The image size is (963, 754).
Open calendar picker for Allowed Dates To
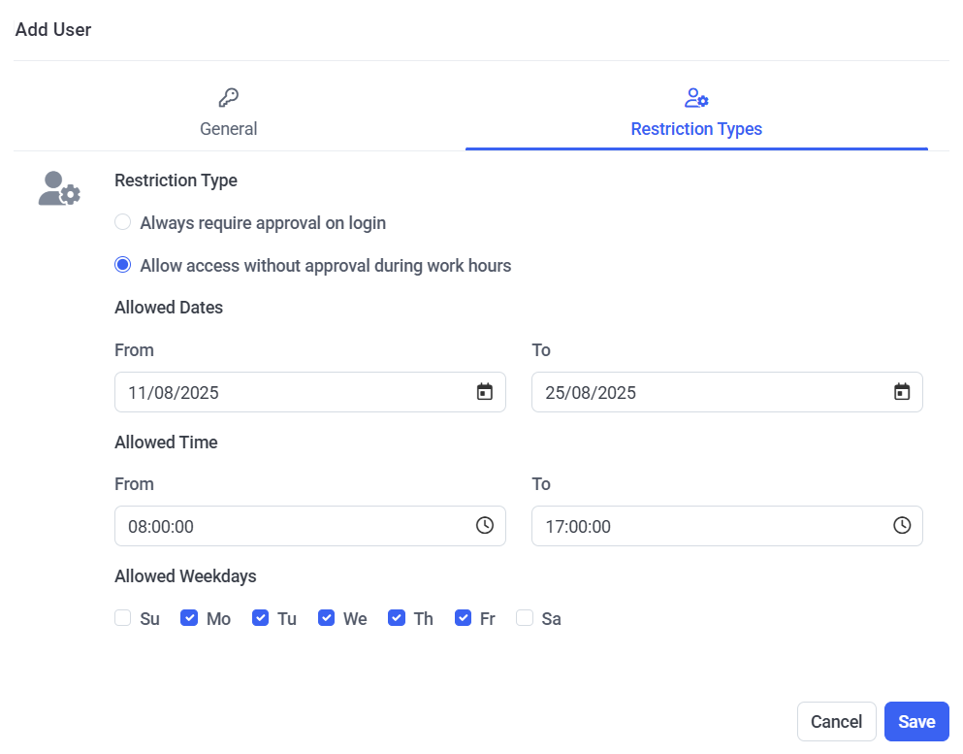pos(902,392)
